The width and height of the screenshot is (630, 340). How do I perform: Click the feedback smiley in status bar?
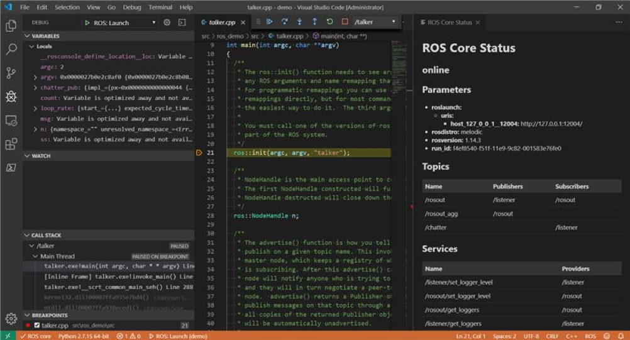[607, 336]
